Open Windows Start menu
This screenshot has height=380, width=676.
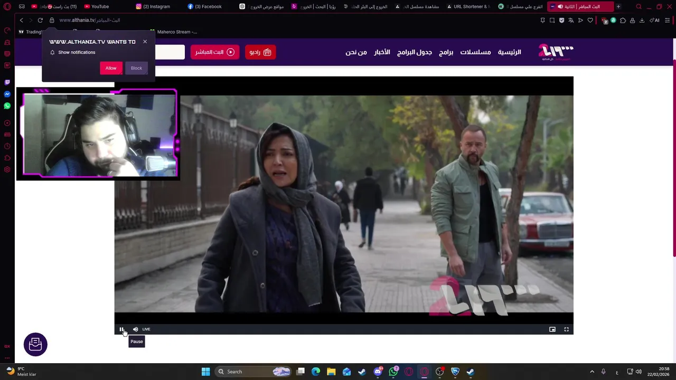[x=205, y=372]
